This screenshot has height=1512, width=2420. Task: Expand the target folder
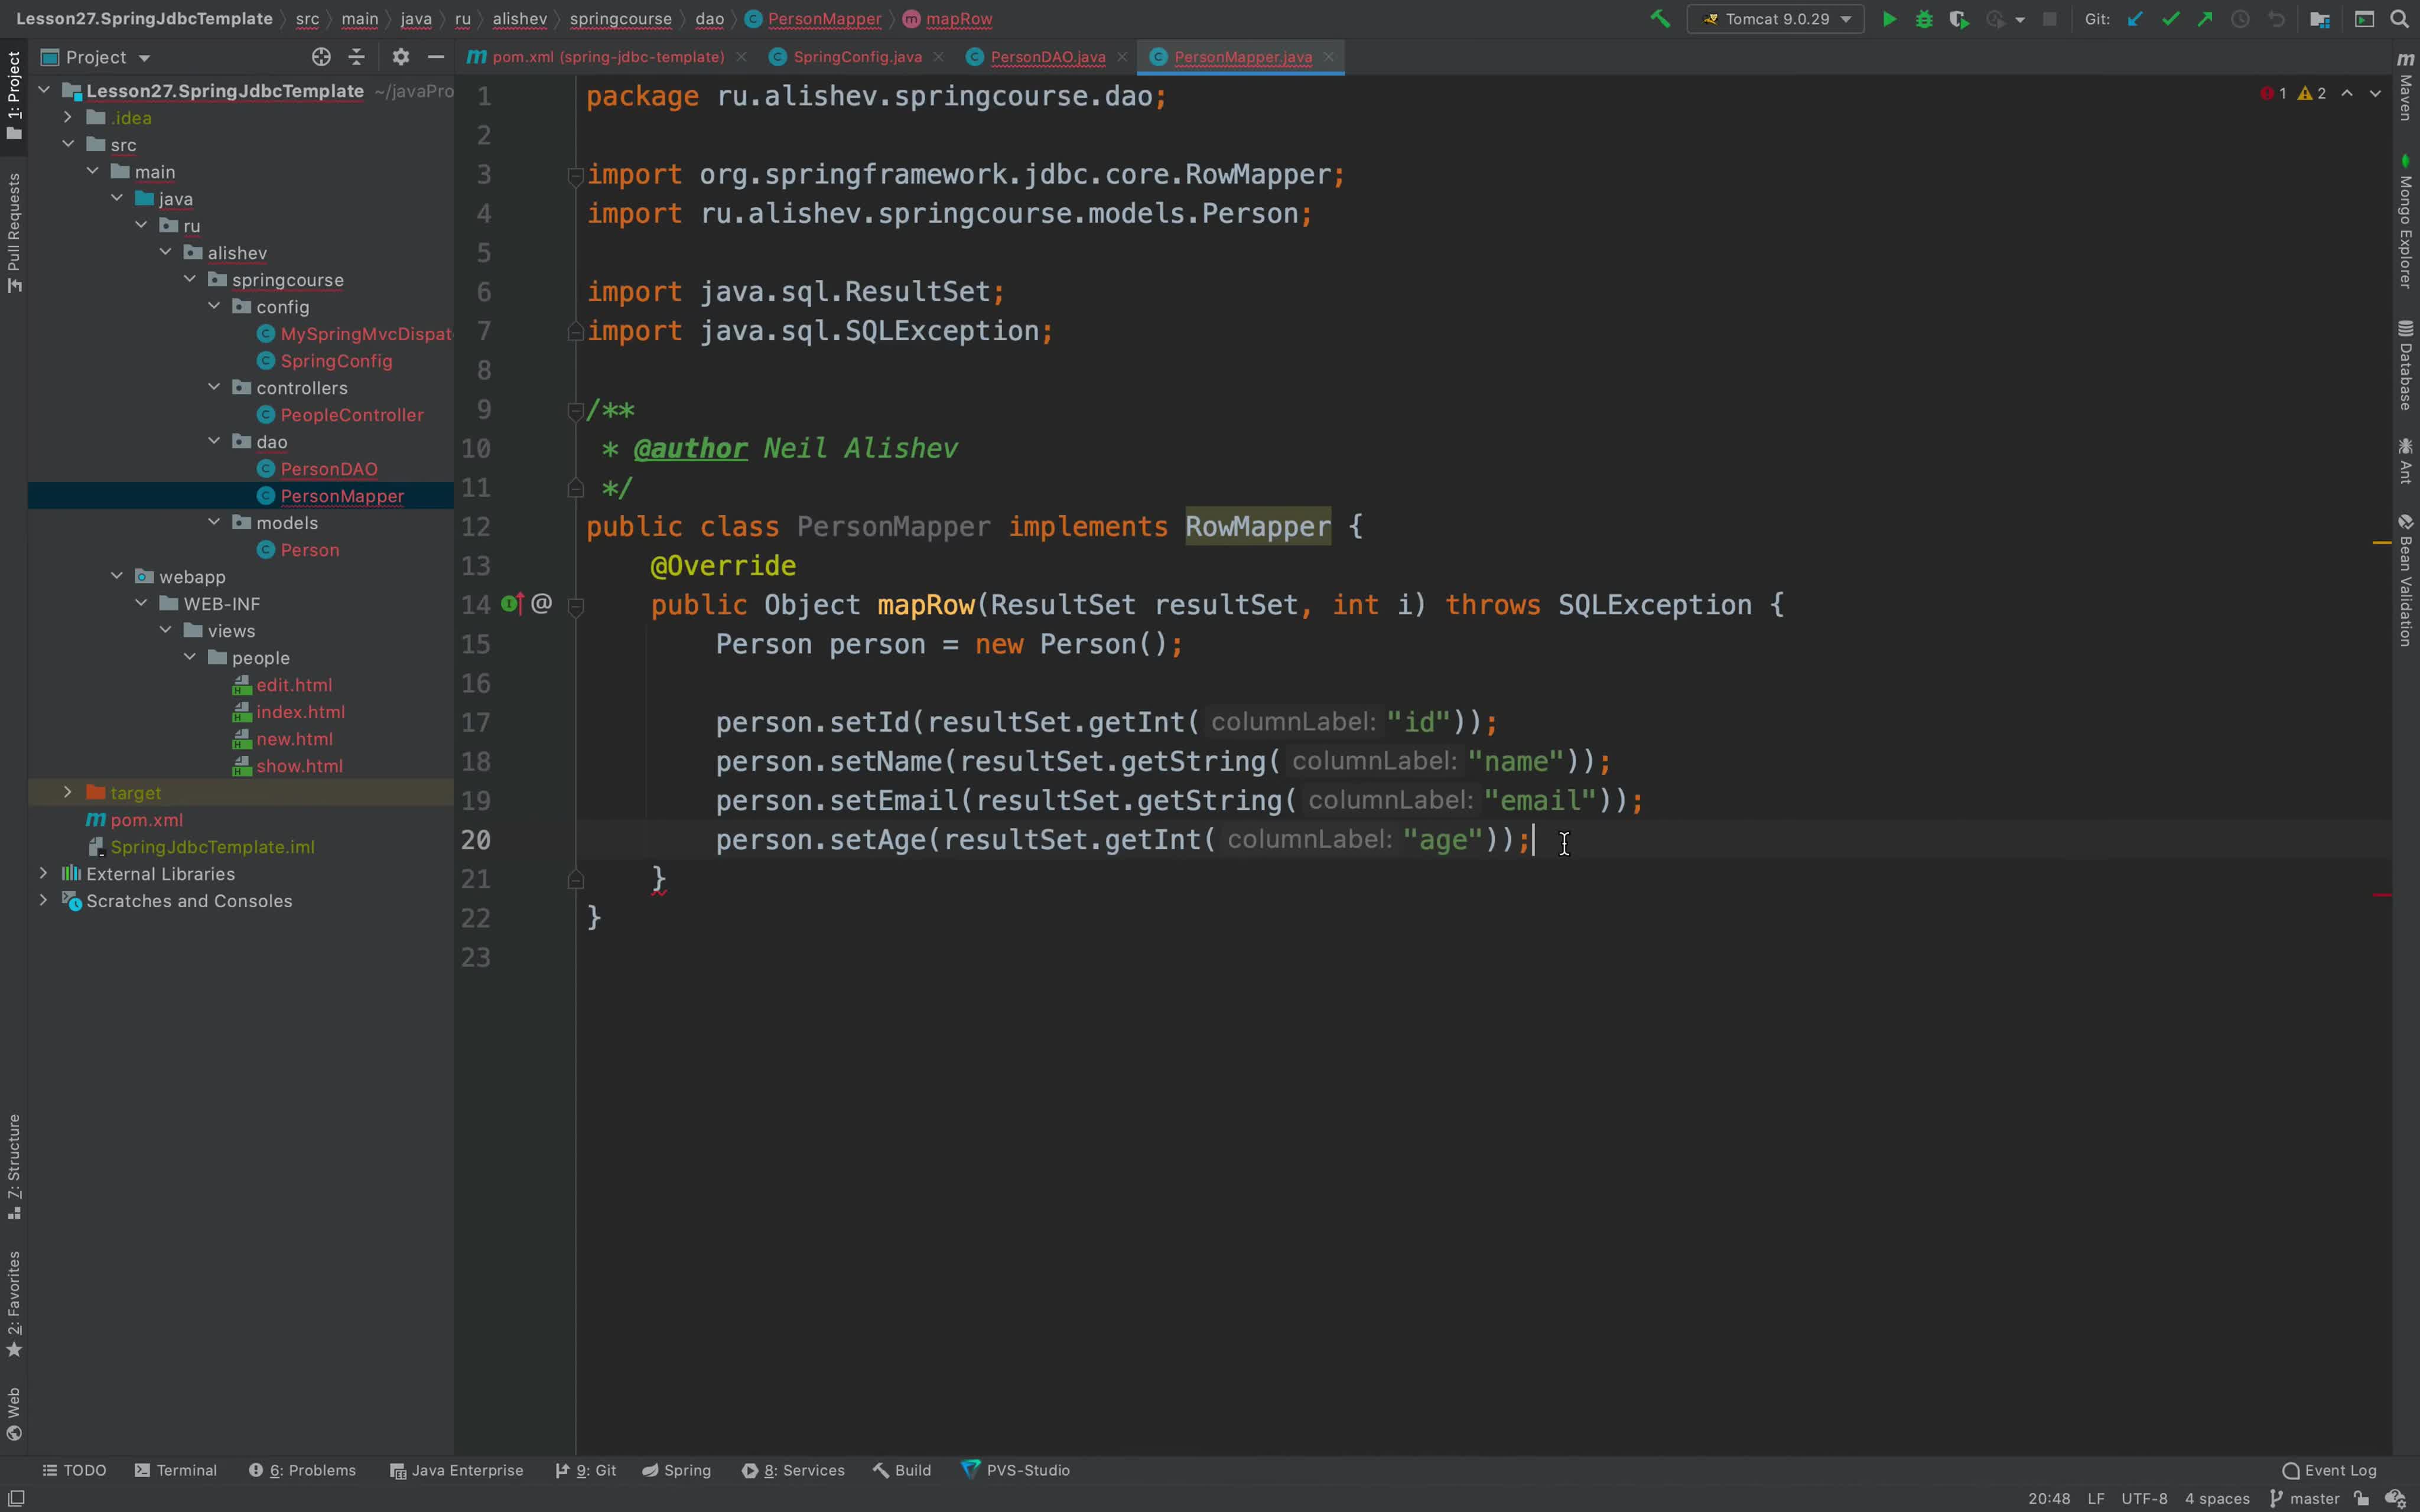tap(68, 792)
